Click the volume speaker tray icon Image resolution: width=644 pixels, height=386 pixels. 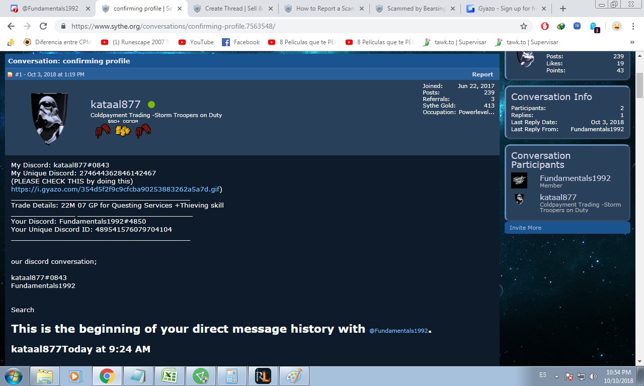point(593,376)
